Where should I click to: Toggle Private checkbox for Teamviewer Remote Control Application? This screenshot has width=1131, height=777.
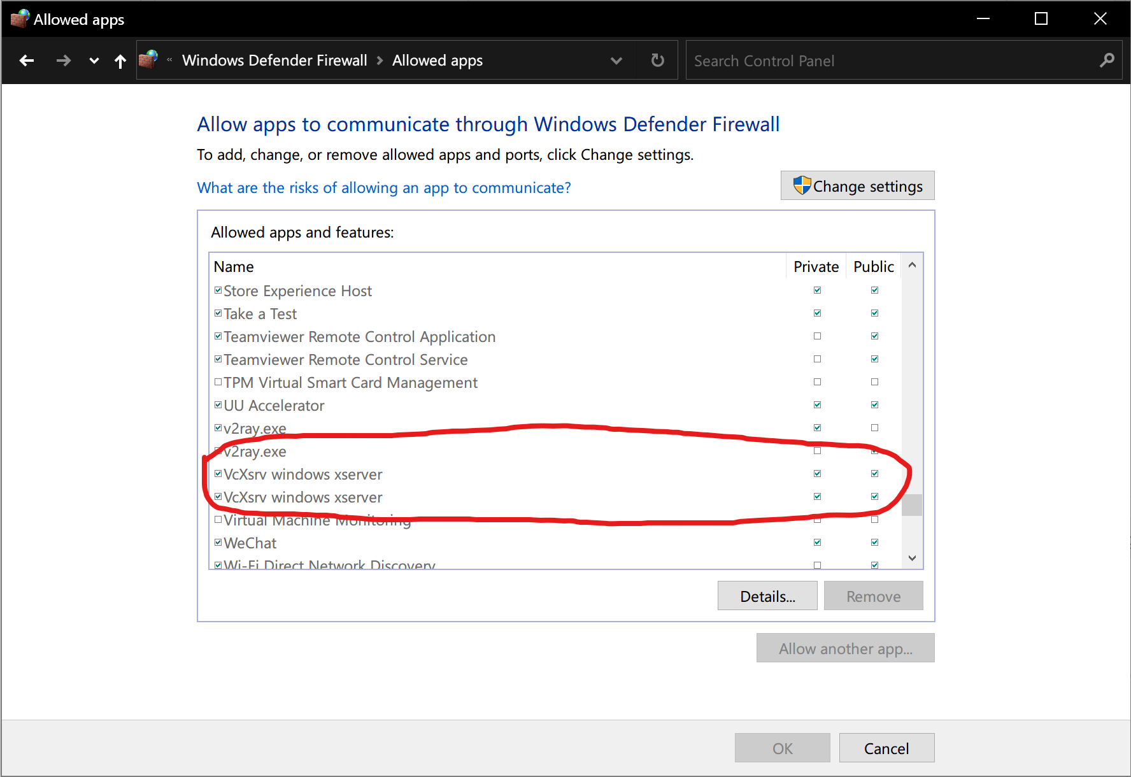817,336
